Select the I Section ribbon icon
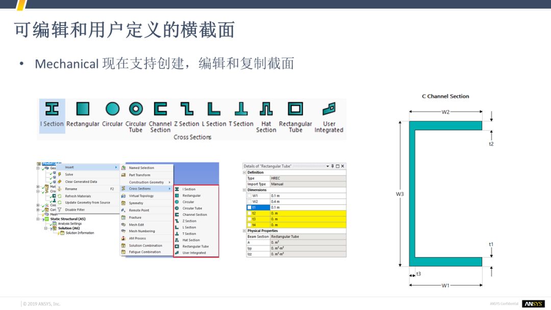This screenshot has width=551, height=310. 52,109
